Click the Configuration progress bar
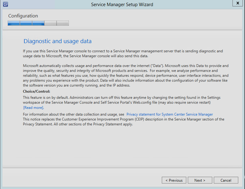Screen dimensions: 245x189 pos(38,23)
